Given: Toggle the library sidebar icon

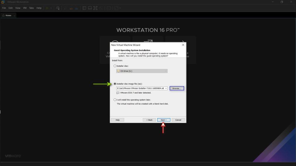Looking at the screenshot, I should coord(84,8).
